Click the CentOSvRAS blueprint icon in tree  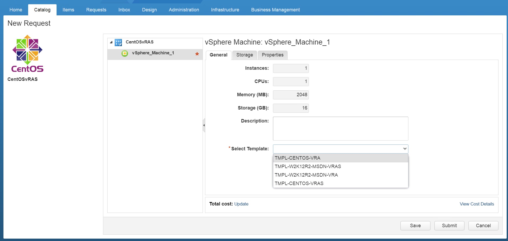coord(118,42)
